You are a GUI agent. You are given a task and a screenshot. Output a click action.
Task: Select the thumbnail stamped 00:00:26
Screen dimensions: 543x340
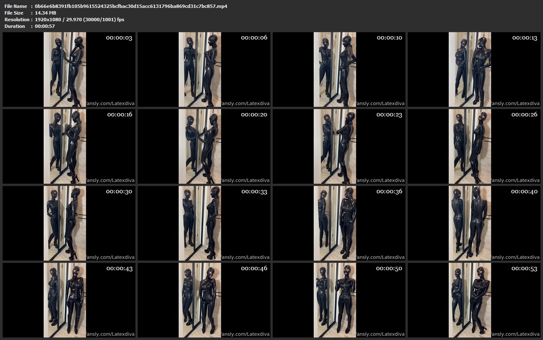tap(474, 146)
